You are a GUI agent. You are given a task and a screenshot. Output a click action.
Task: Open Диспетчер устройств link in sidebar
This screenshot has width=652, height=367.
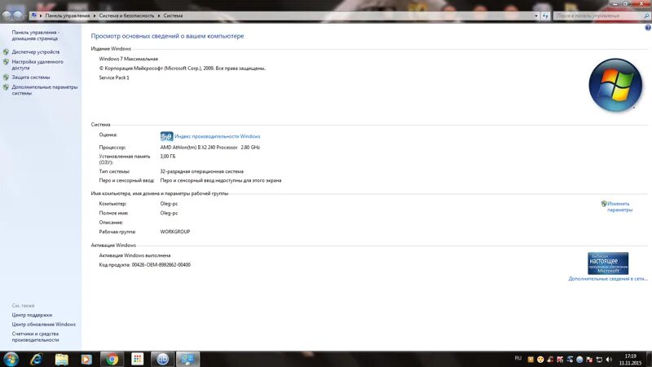click(x=36, y=52)
